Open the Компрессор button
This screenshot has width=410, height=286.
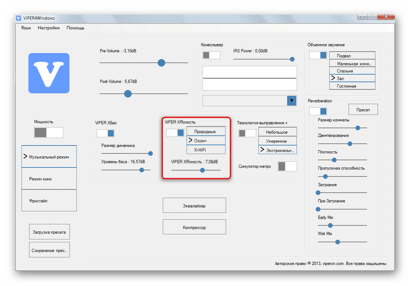pyautogui.click(x=194, y=227)
